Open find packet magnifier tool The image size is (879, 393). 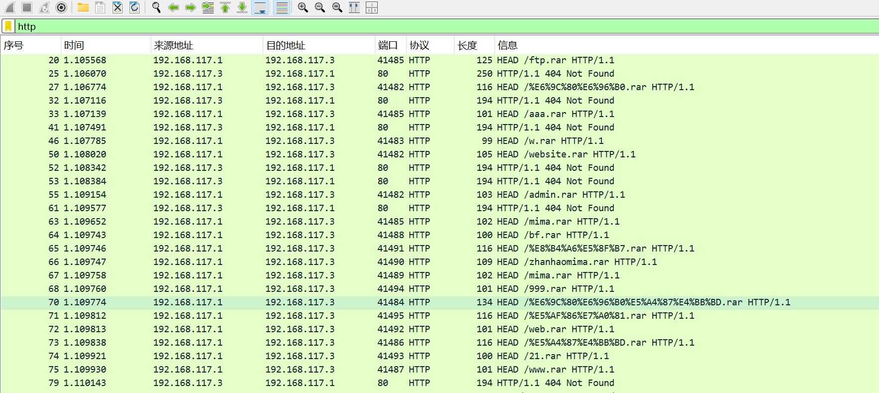pyautogui.click(x=156, y=7)
